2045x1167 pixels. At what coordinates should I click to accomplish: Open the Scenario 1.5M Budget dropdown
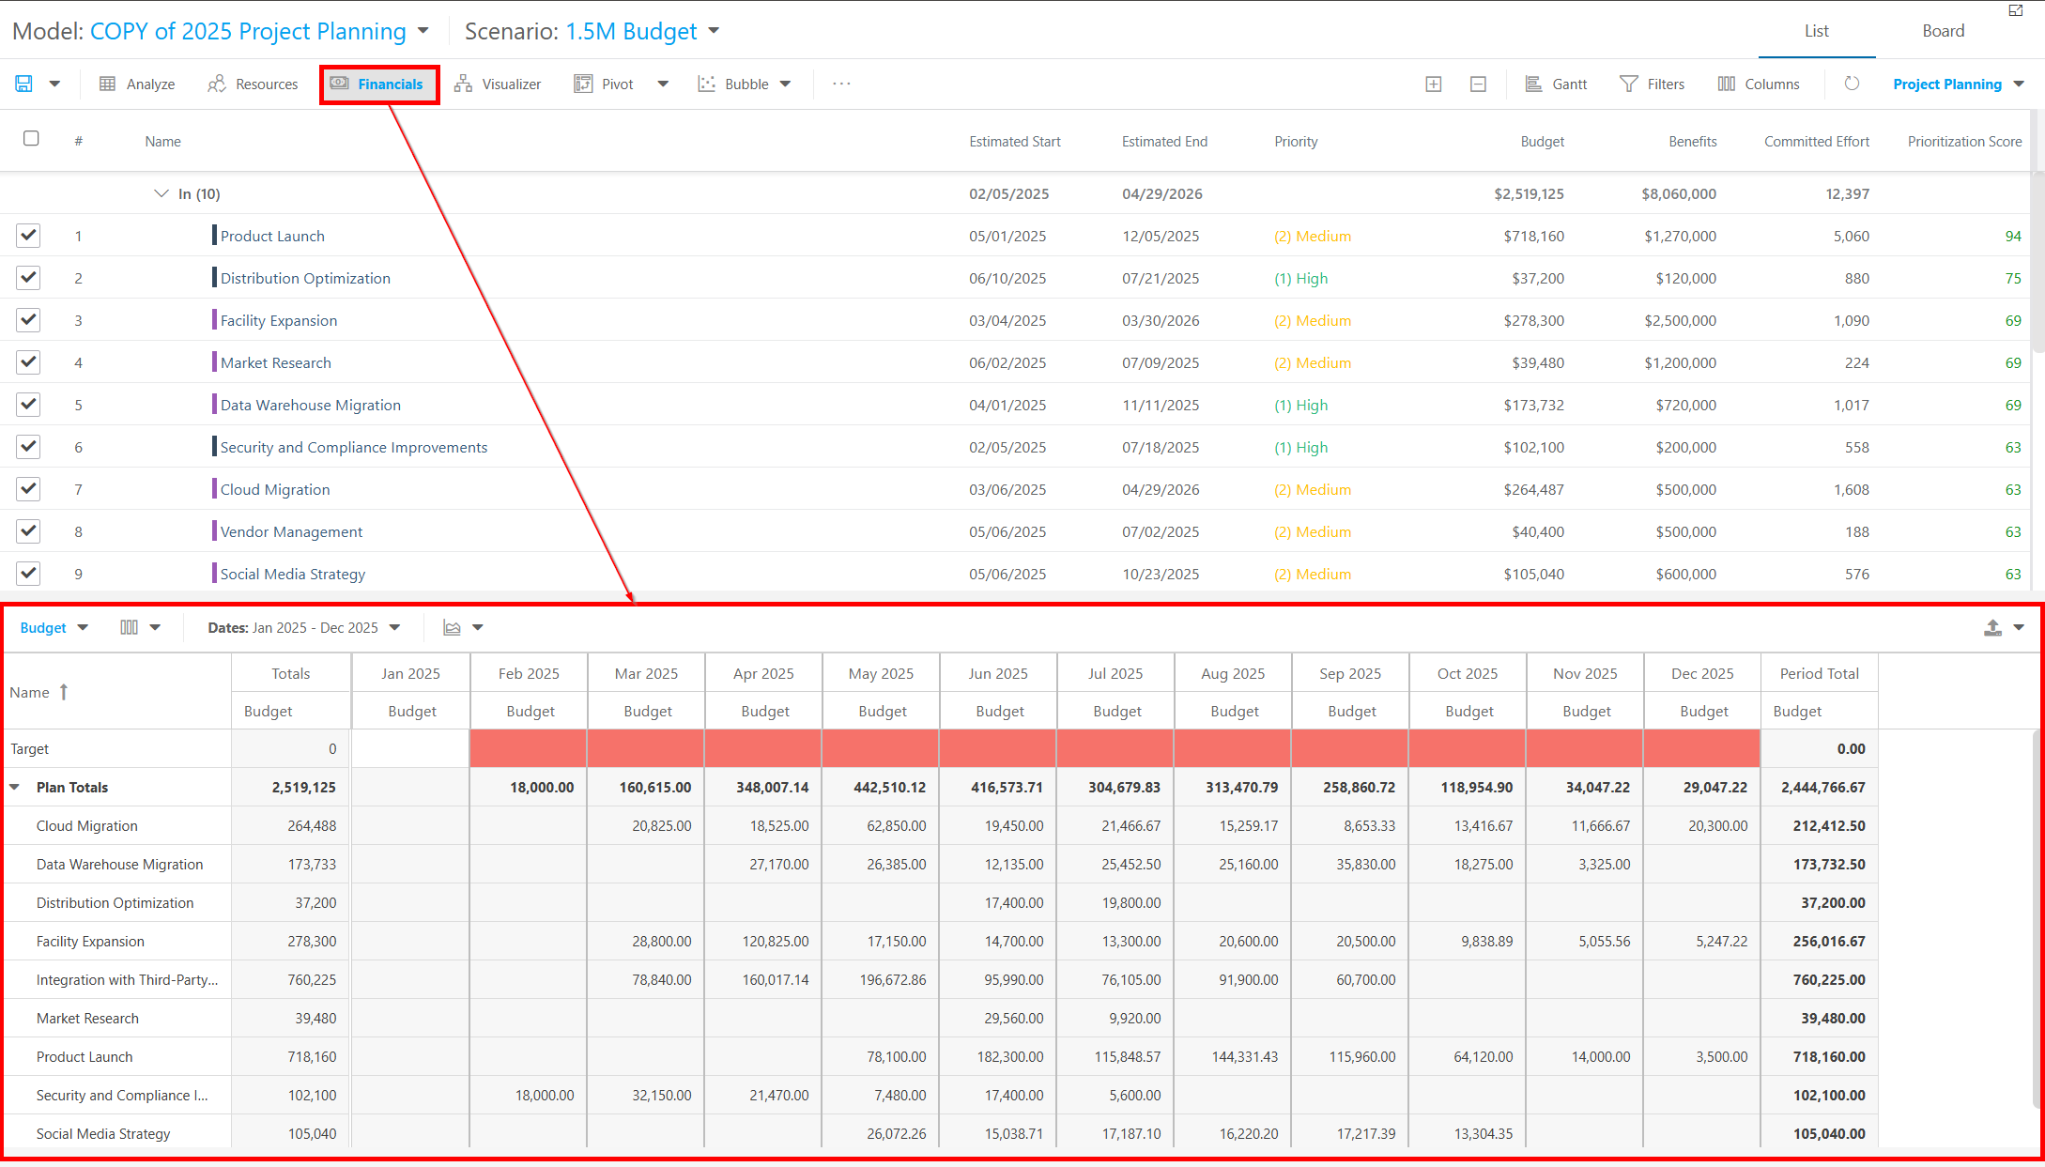tap(642, 31)
